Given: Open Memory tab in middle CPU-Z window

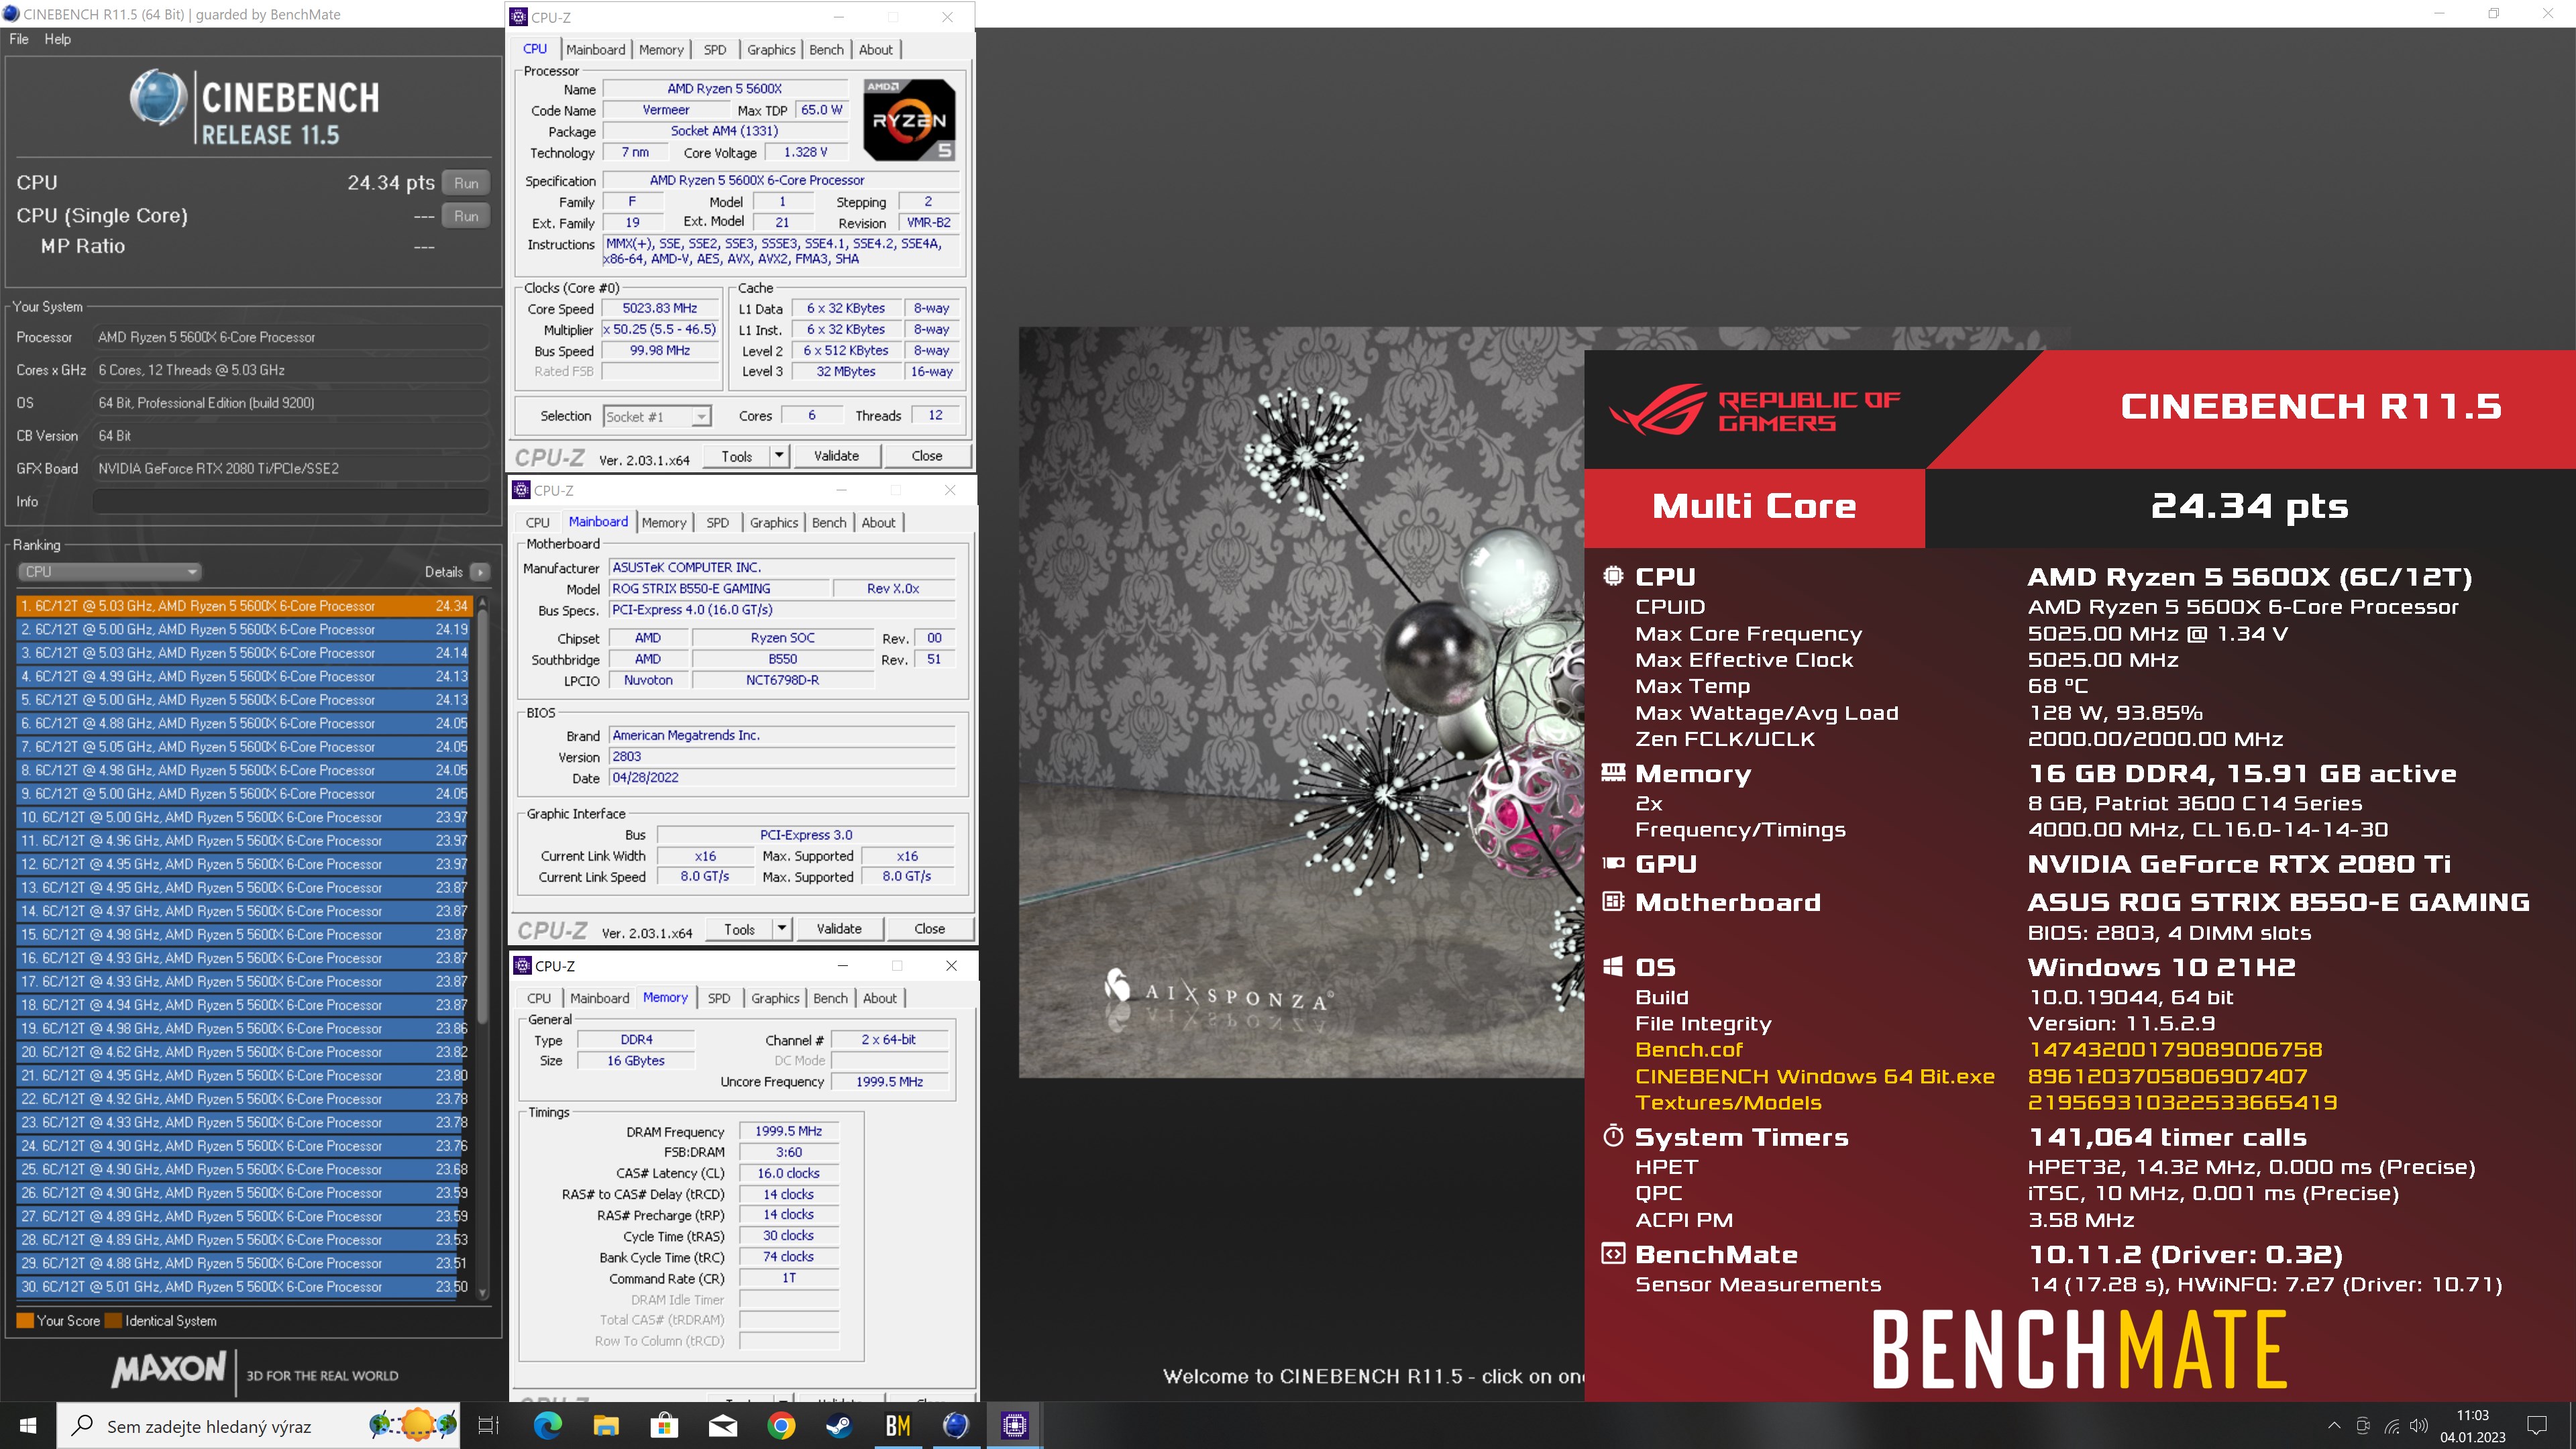Looking at the screenshot, I should point(664,522).
